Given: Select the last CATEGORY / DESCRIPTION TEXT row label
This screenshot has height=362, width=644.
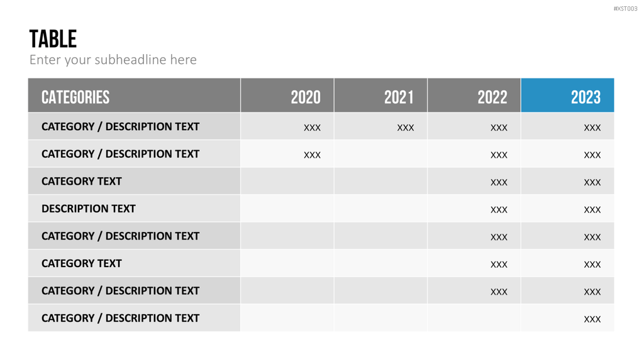Looking at the screenshot, I should coord(120,318).
